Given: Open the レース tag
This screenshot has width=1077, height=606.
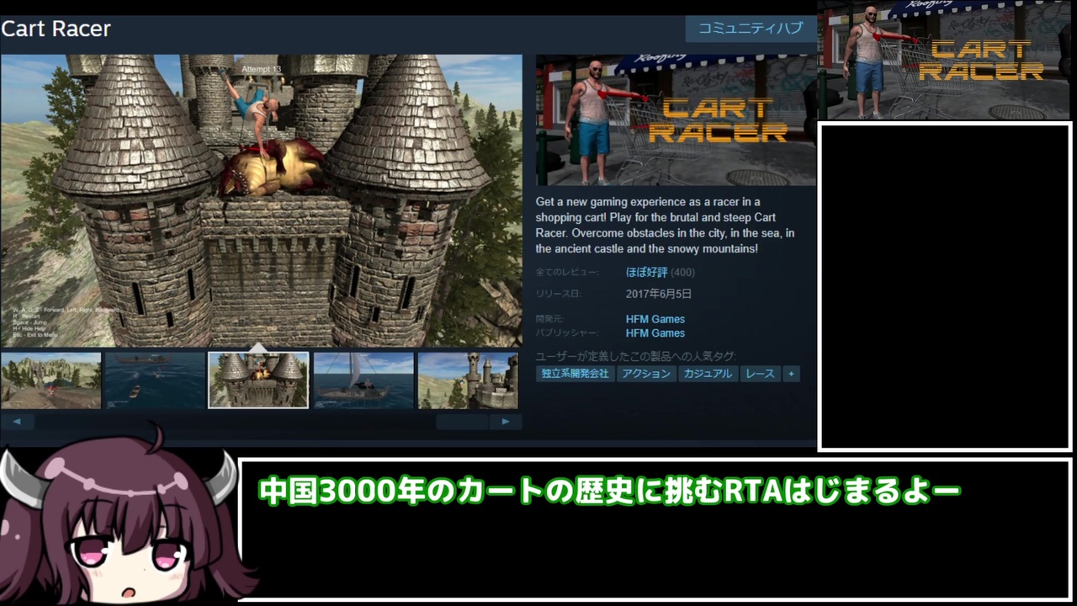Looking at the screenshot, I should click(x=760, y=374).
